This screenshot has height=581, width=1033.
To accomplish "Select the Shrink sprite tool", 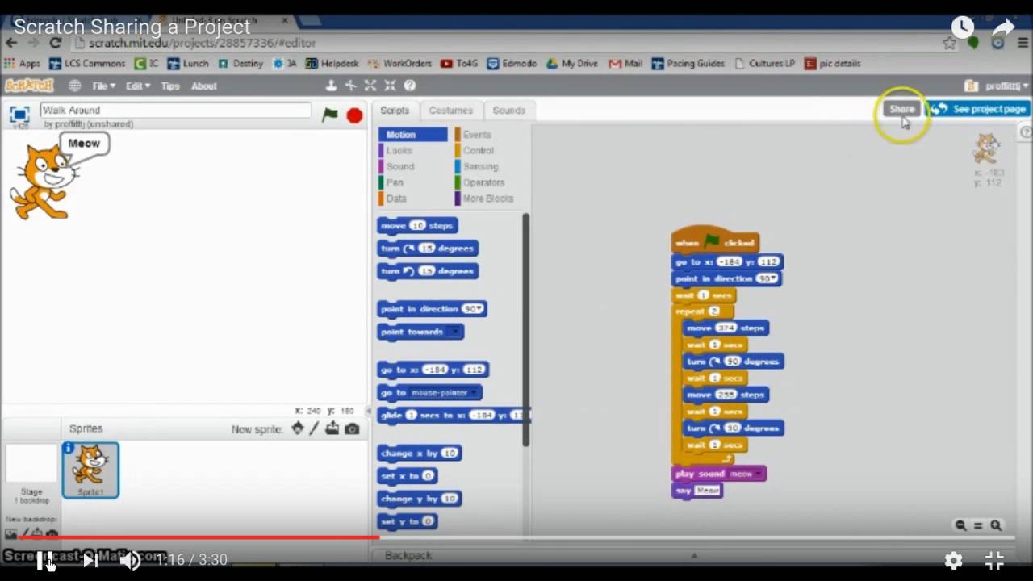I will pos(390,86).
